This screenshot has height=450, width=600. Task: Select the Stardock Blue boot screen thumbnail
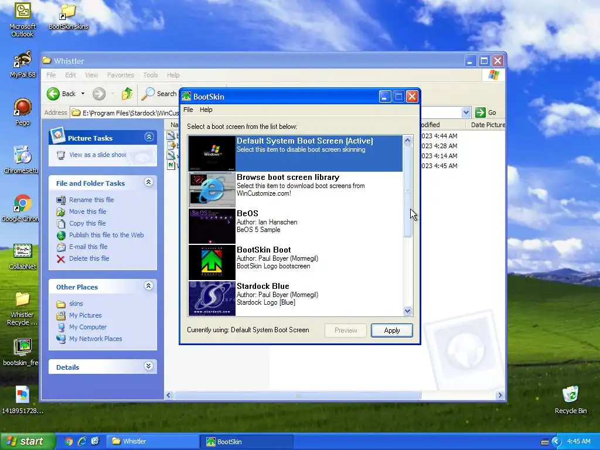[x=212, y=298]
